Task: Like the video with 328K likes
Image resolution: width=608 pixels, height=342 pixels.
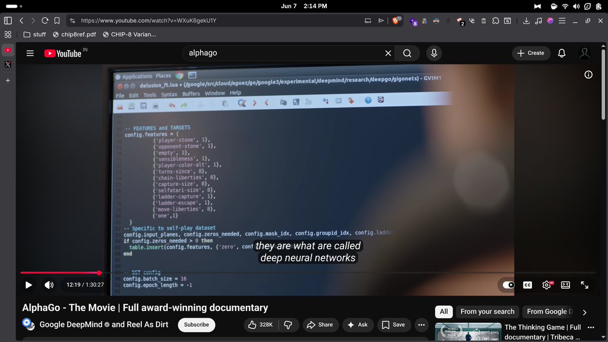Action: tap(261, 325)
